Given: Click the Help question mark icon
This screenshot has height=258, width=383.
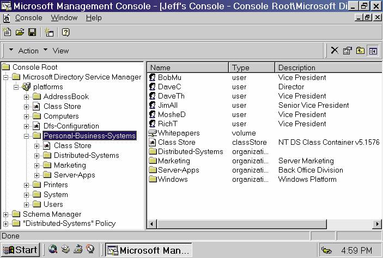Looking at the screenshot, I should (65, 32).
